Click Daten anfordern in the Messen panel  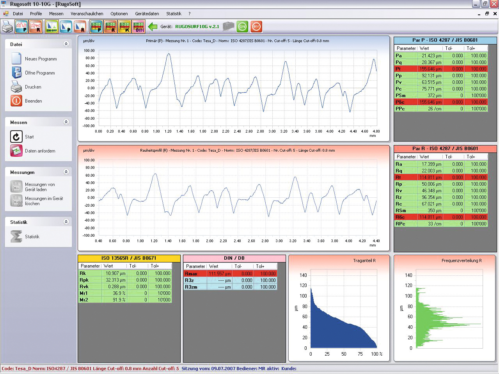(x=40, y=151)
